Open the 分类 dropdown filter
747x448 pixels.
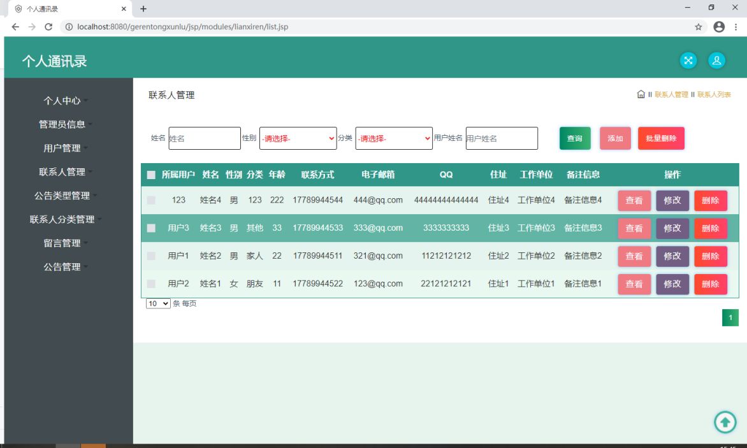pos(393,138)
